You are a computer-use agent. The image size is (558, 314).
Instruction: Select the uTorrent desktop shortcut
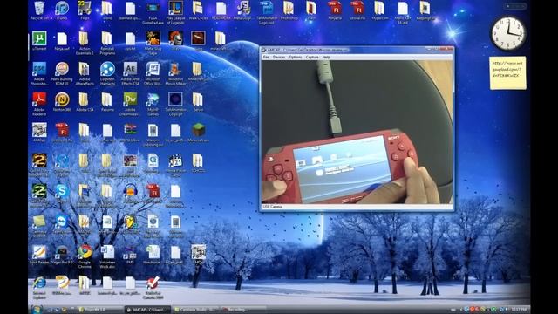coord(39,41)
